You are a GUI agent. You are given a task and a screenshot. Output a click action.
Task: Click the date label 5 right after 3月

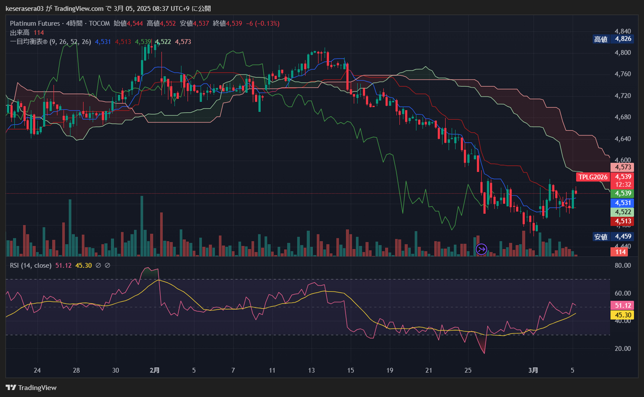coord(573,370)
